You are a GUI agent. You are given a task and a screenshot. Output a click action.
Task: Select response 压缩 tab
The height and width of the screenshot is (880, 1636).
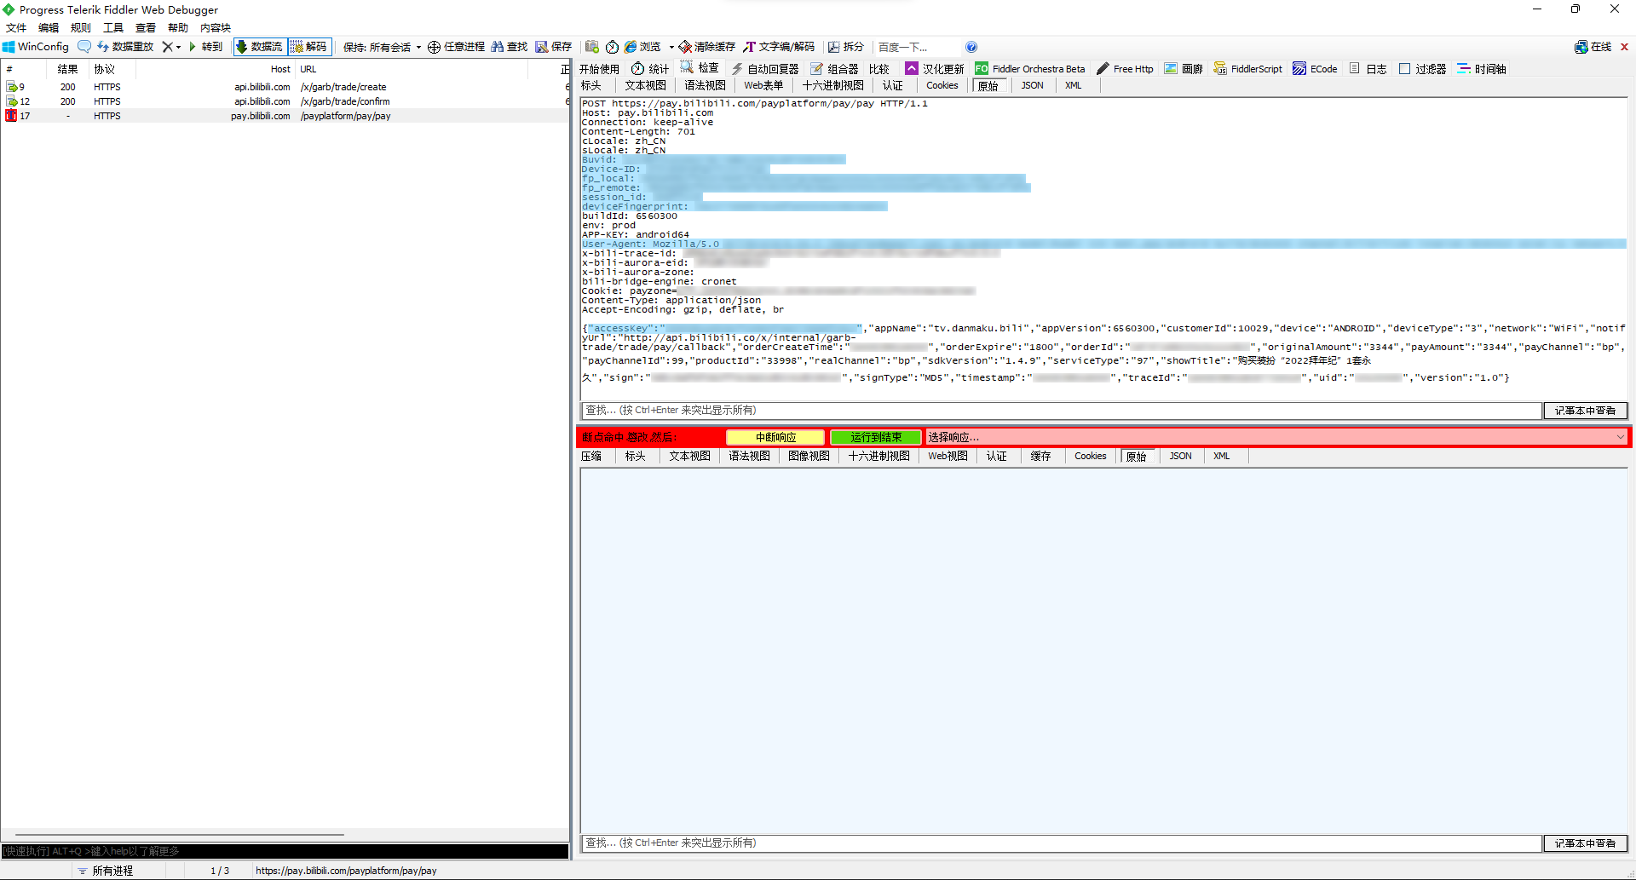pos(591,457)
